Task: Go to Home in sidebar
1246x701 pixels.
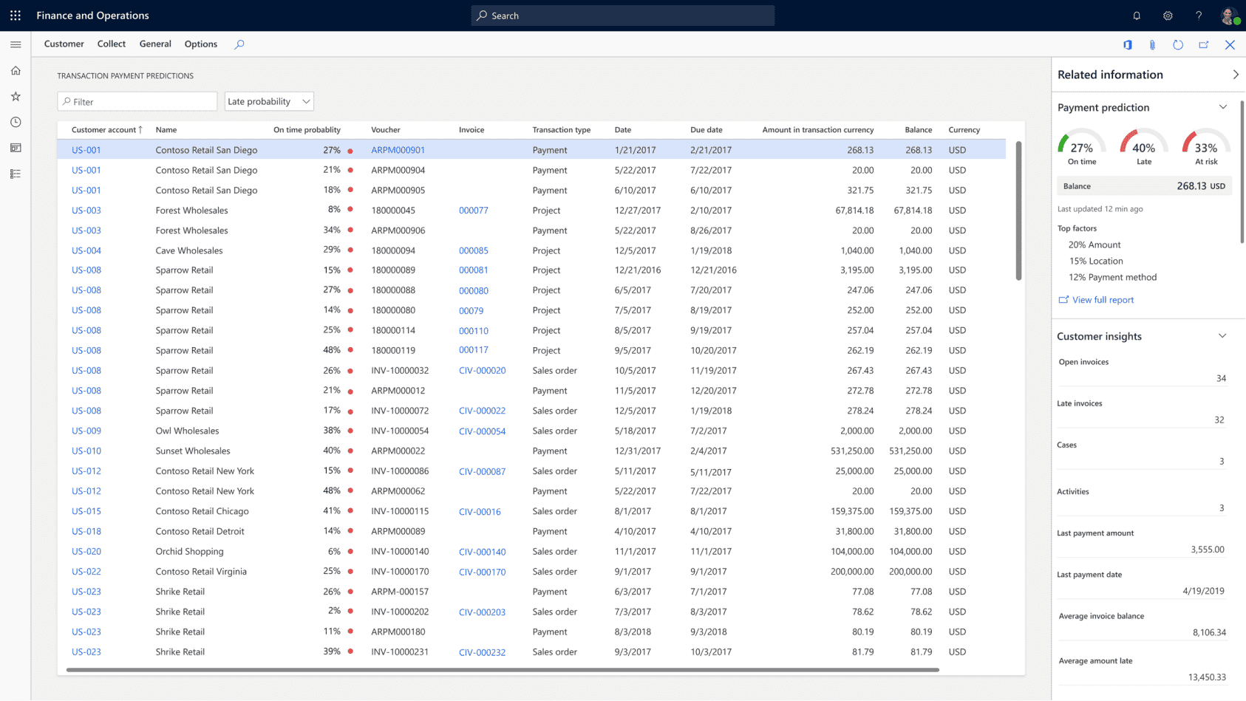Action: point(16,71)
